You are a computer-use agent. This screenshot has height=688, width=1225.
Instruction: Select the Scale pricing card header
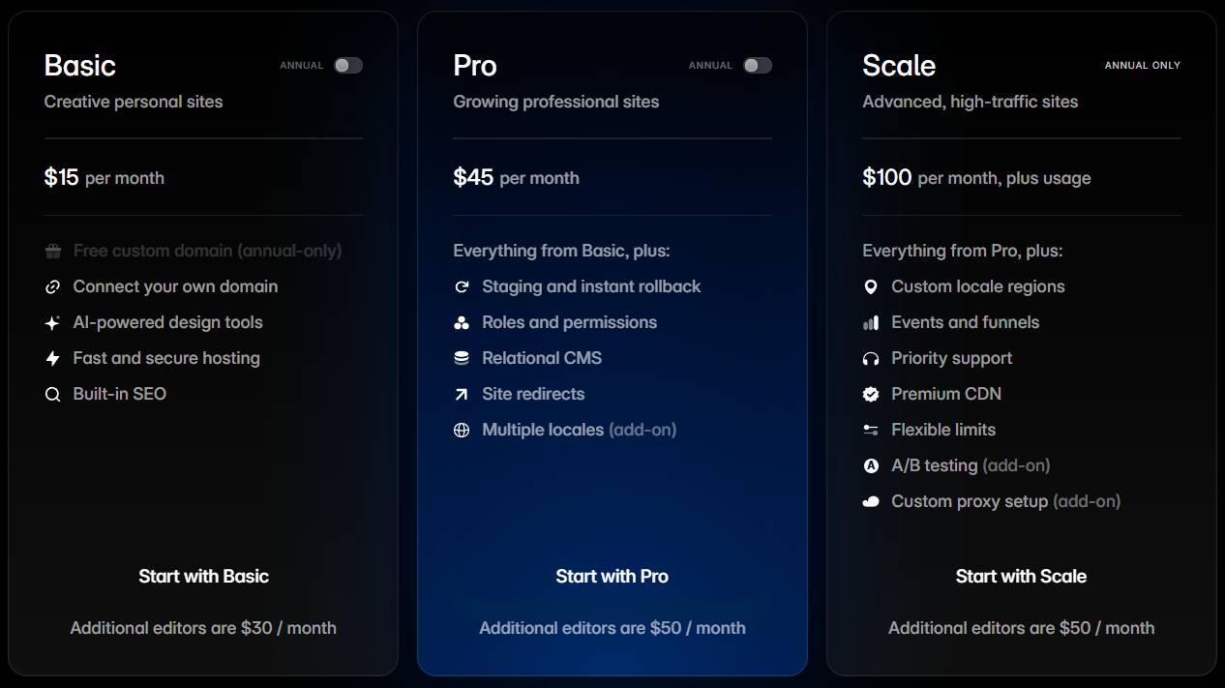[898, 66]
